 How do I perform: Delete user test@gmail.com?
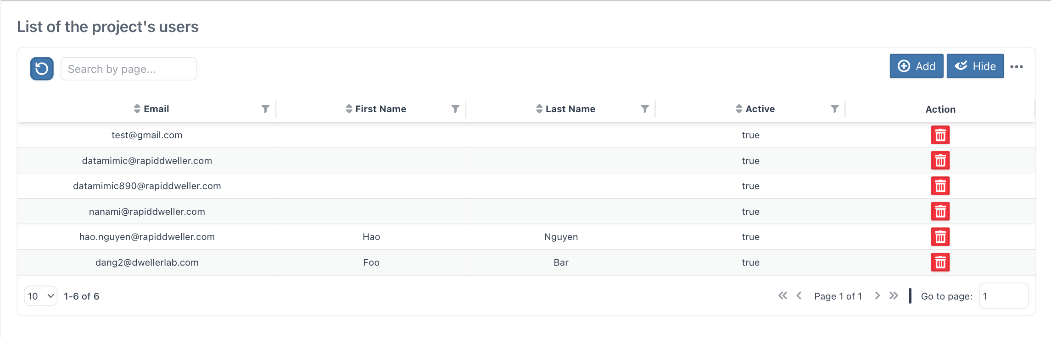[940, 135]
